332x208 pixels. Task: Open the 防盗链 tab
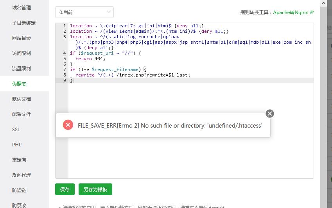[x=19, y=190]
